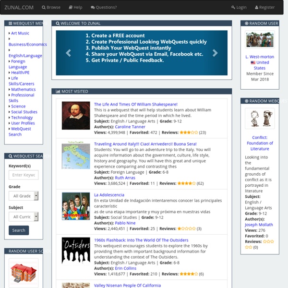This screenshot has height=288, width=288.
Task: Open La Adolescencia webquest
Action: [x=109, y=195]
